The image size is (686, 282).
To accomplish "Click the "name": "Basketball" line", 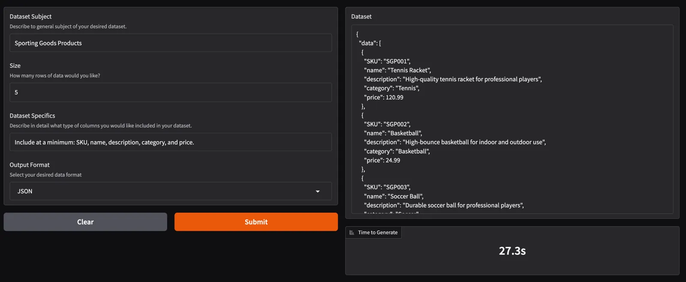I will [x=393, y=133].
